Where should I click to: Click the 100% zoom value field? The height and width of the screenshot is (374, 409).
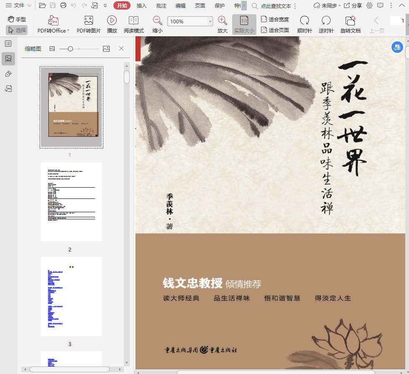pos(188,21)
